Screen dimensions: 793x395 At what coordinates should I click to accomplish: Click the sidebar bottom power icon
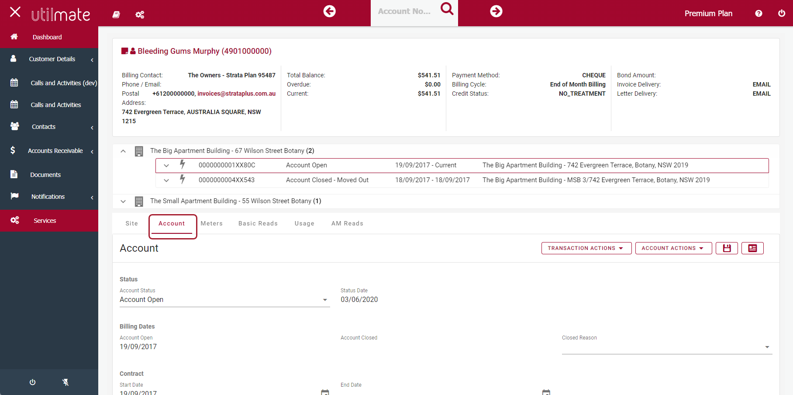[x=32, y=382]
